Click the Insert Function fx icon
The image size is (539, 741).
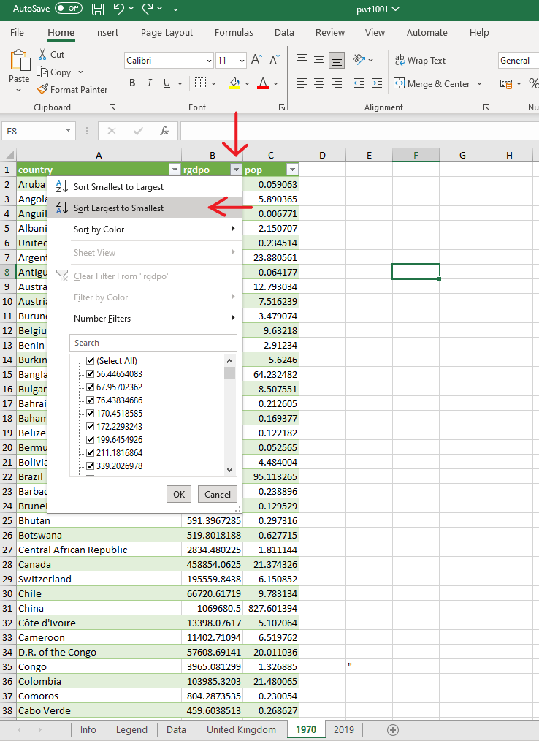click(164, 131)
